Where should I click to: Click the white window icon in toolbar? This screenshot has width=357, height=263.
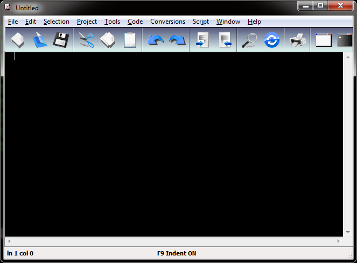324,40
